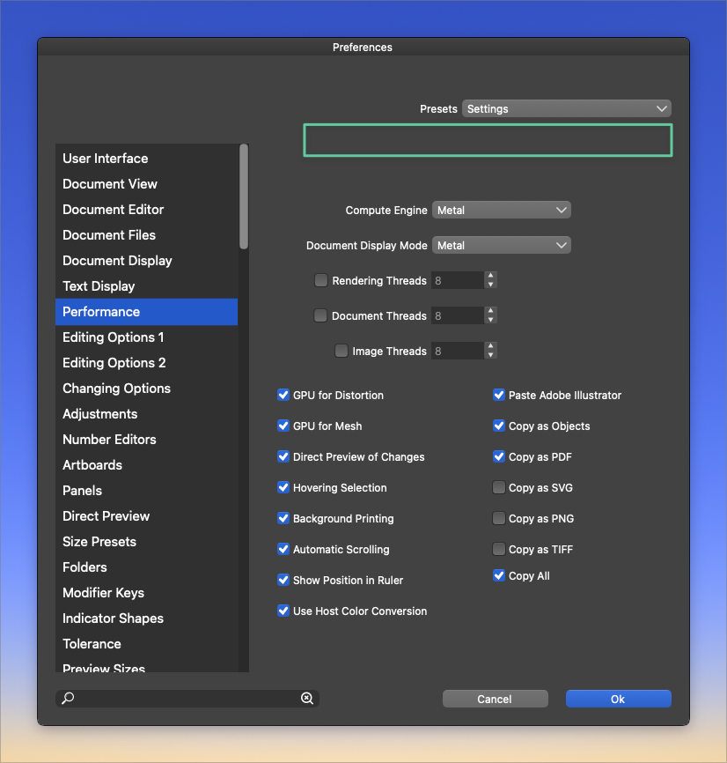The height and width of the screenshot is (763, 727).
Task: Click the category list scrollbar
Action: [x=244, y=196]
